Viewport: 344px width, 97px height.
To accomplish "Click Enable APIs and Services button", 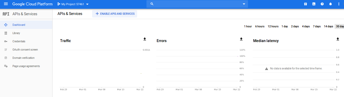I will 114,14.
